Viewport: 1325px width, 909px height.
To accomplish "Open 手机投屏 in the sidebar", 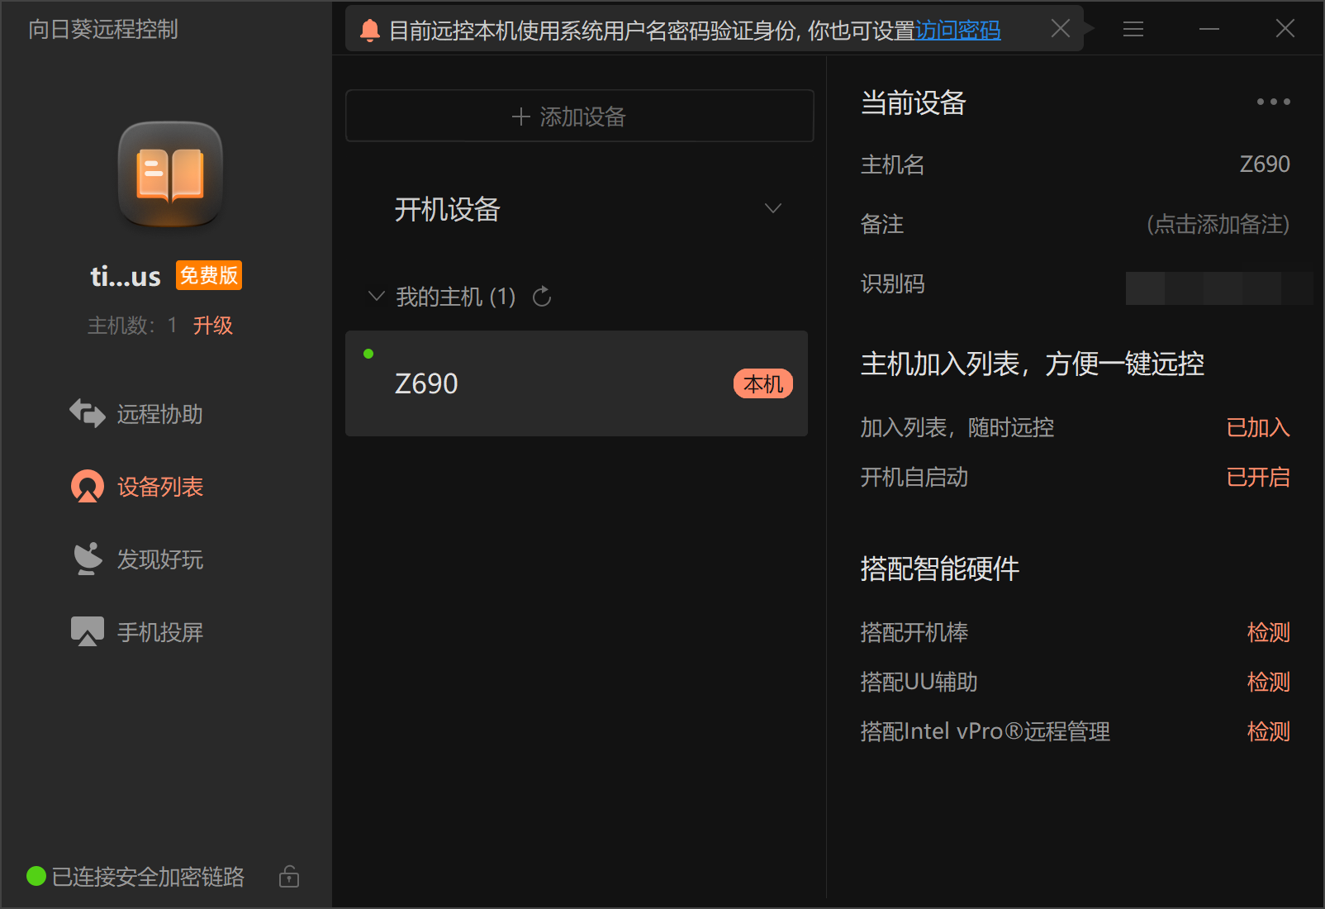I will pos(137,631).
